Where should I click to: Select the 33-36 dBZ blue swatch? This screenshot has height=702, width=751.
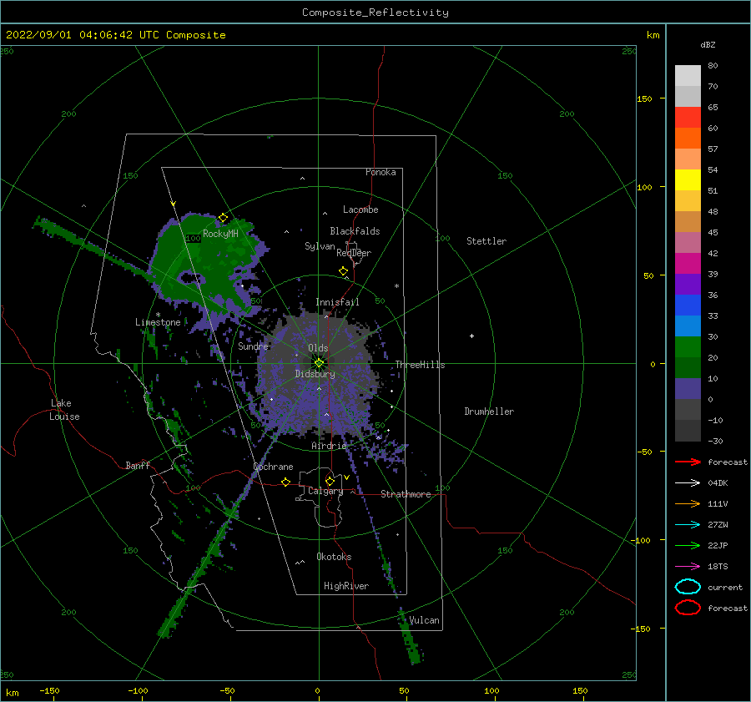click(x=688, y=306)
